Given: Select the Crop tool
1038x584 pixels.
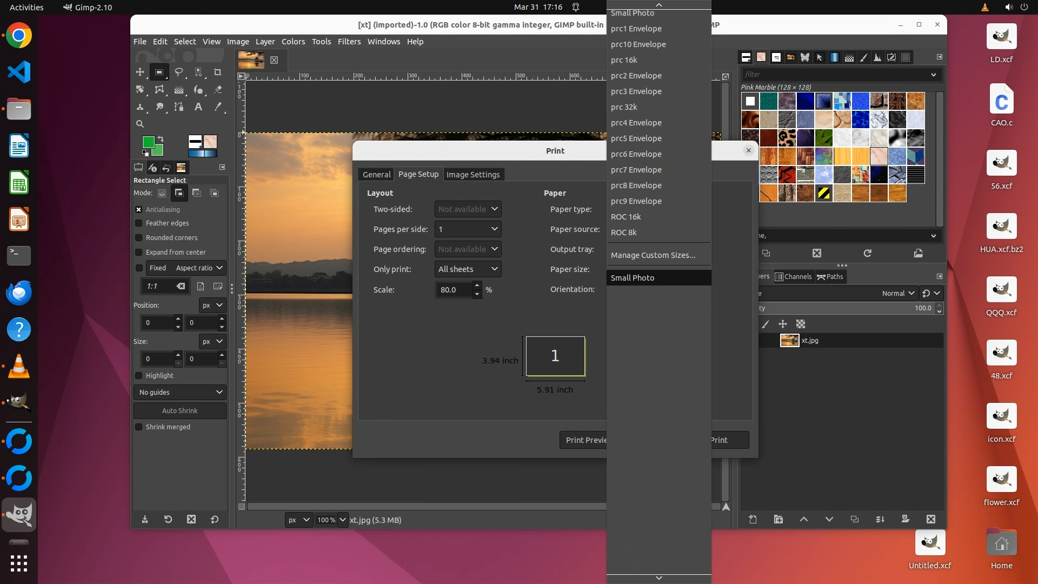Looking at the screenshot, I should (218, 72).
